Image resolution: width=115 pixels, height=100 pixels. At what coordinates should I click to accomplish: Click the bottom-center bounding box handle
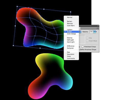40,48
